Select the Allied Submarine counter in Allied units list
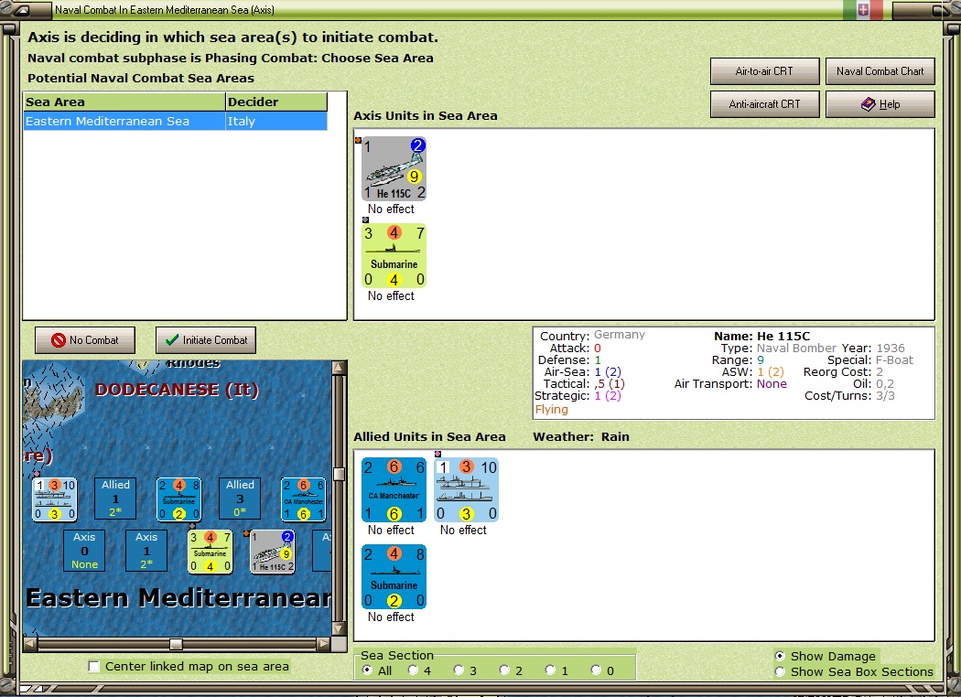Screen dimensions: 961x697 click(394, 576)
